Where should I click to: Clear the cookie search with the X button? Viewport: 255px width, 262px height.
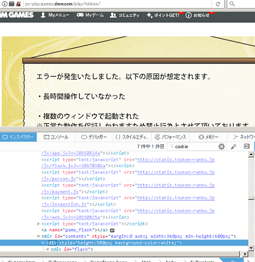222,146
